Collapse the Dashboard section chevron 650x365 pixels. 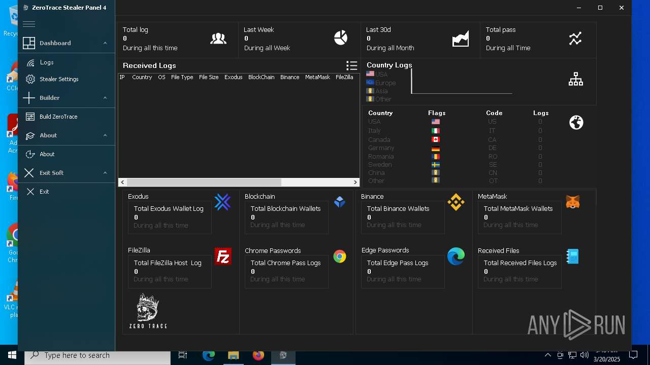coord(105,43)
